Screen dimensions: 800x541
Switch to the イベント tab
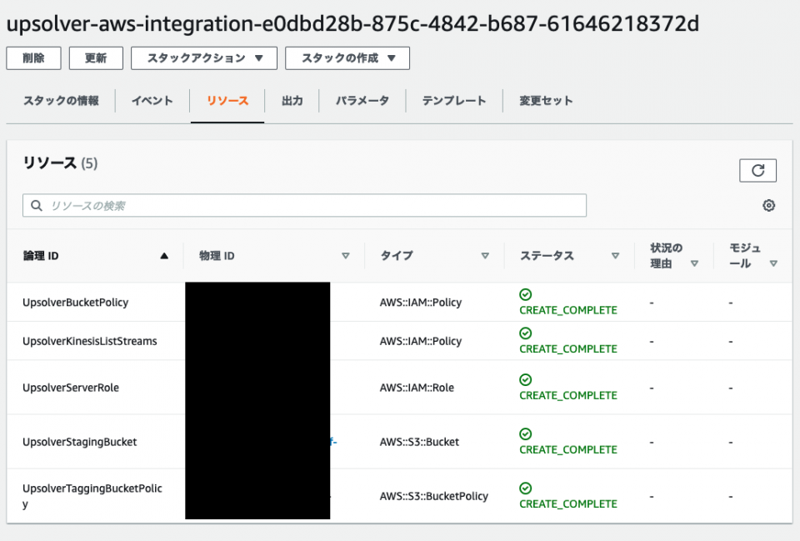tap(152, 101)
